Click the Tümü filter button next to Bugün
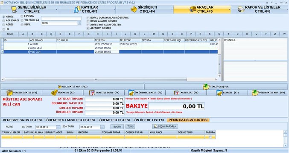 coord(130,126)
